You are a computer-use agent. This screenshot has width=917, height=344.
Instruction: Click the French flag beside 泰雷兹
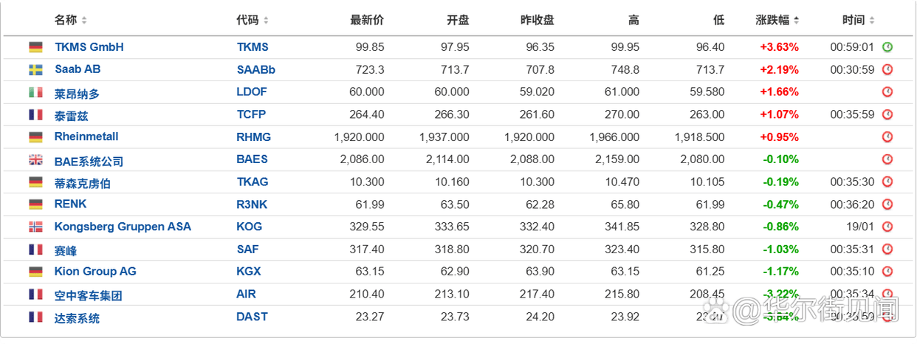[35, 115]
